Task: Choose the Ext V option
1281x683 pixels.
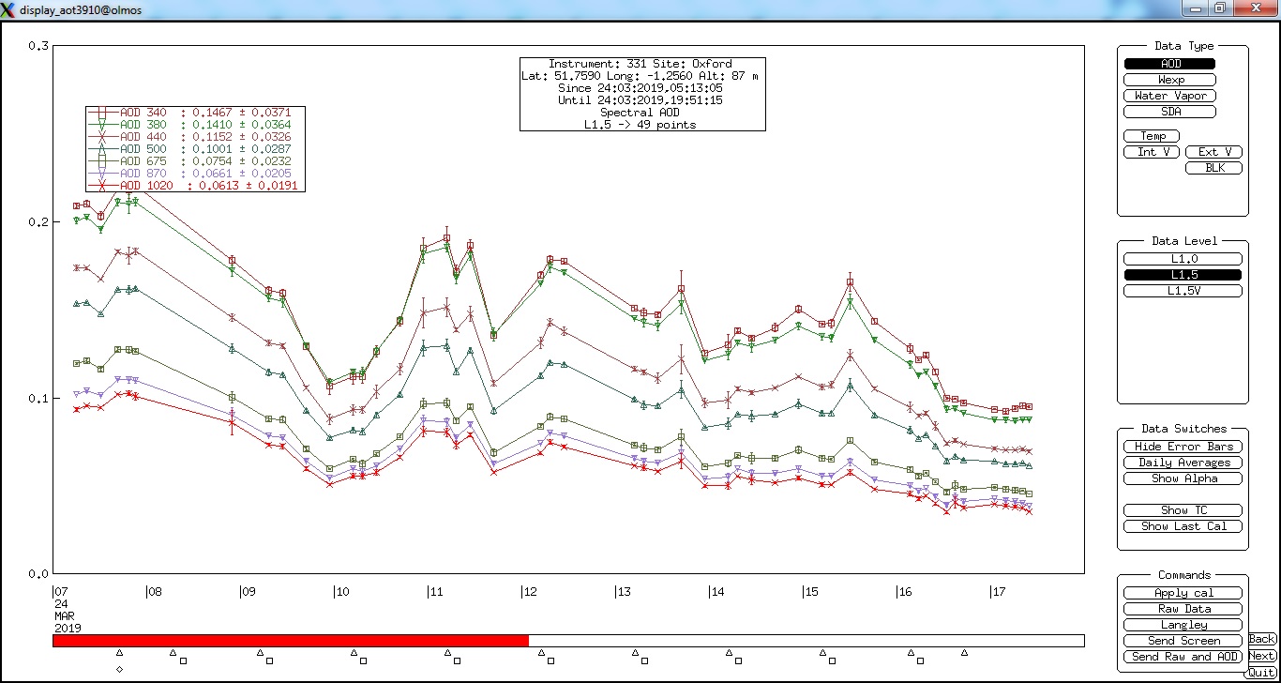Action: (x=1214, y=152)
